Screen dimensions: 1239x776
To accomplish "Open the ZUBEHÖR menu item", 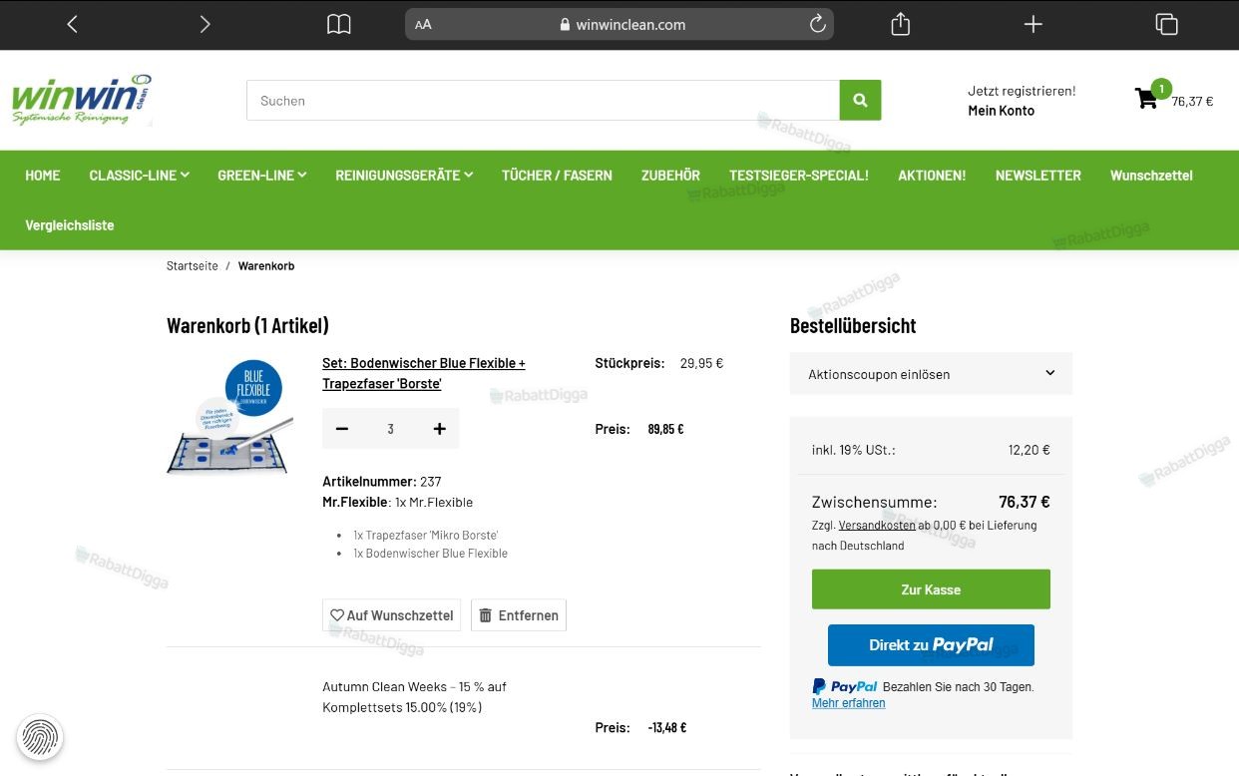I will click(x=670, y=176).
